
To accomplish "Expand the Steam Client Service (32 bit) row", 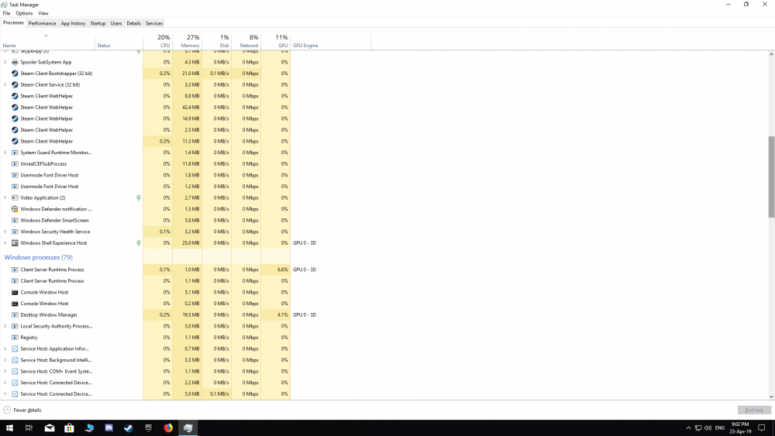I will point(5,85).
